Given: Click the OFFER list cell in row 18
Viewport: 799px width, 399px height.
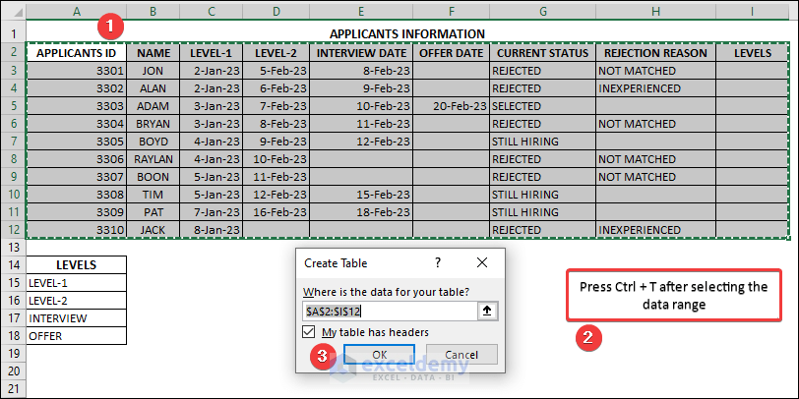Looking at the screenshot, I should tap(77, 336).
